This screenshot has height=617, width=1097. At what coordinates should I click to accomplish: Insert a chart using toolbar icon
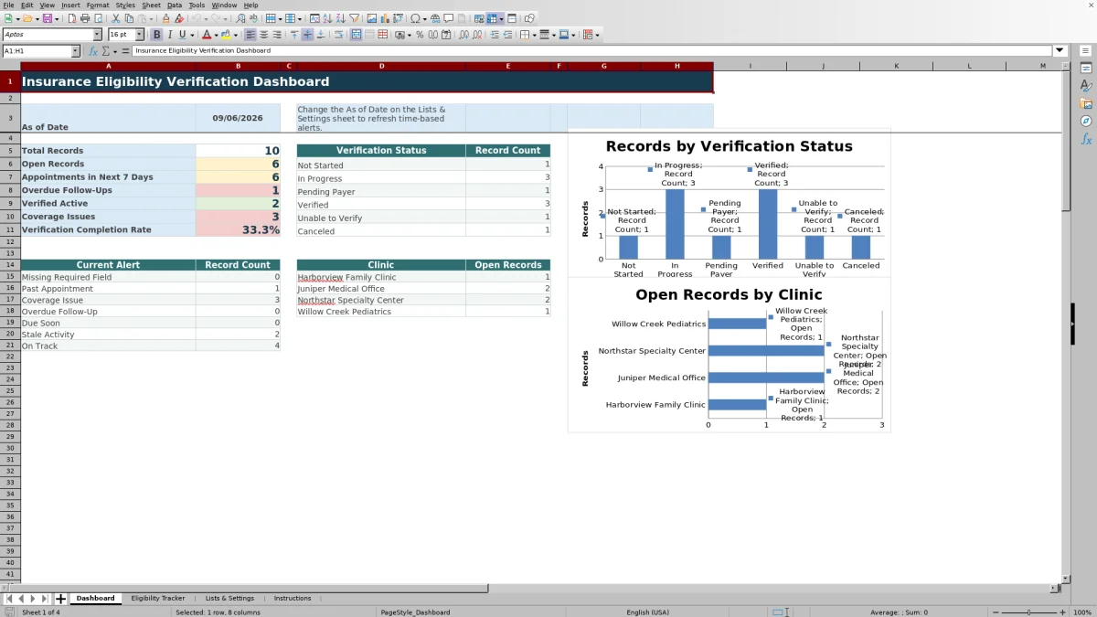click(x=386, y=18)
